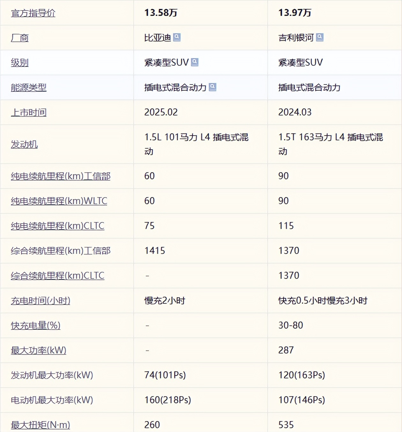Click the 上市时间 row label link
The height and width of the screenshot is (432, 402).
(x=29, y=113)
